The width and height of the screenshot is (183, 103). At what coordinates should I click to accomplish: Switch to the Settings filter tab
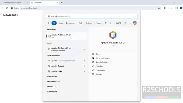[x=89, y=23]
